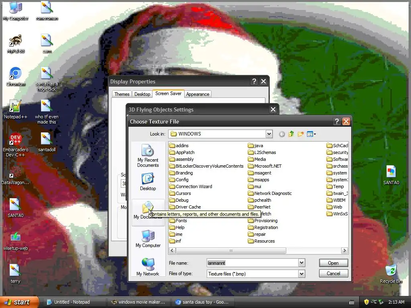Expand the File name dropdown arrow

(x=301, y=263)
